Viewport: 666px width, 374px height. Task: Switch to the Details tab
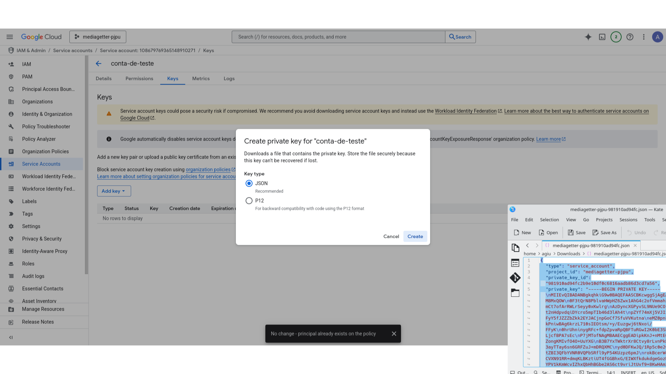click(x=104, y=79)
